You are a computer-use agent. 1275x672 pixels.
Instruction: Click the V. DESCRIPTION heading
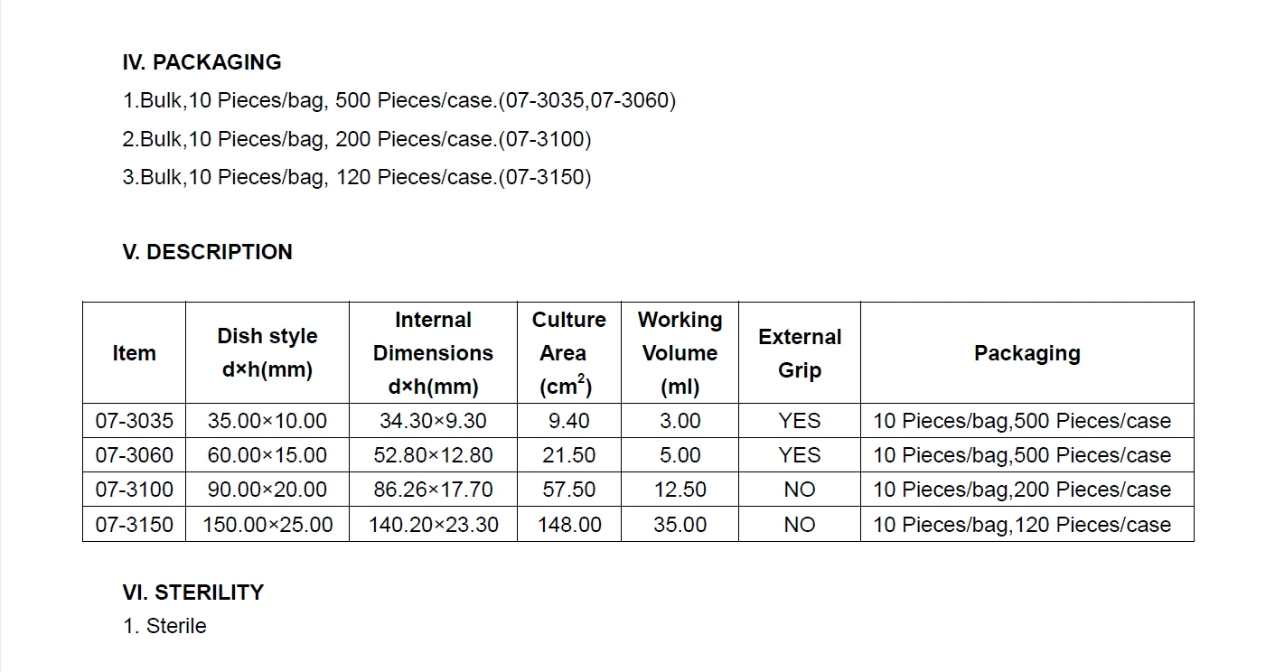[207, 252]
